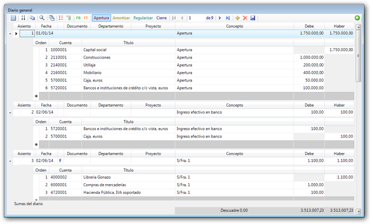Click the record number input field

(x=196, y=18)
